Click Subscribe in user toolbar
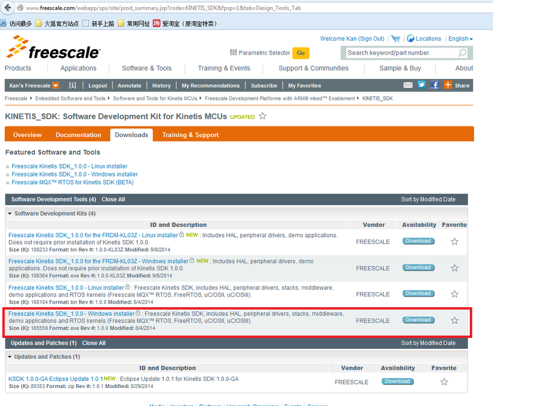The height and width of the screenshot is (406, 545). tap(264, 86)
